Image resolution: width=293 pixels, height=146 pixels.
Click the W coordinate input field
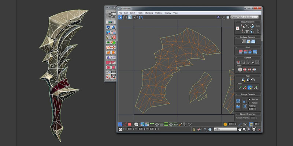point(152,129)
